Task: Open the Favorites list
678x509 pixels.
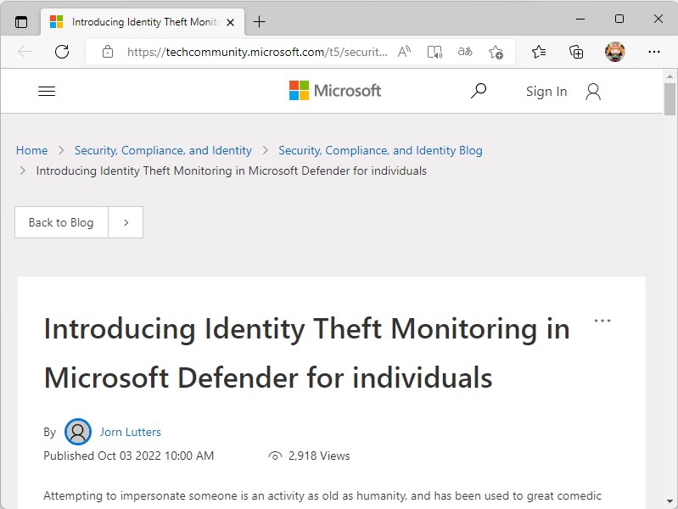Action: [x=539, y=52]
